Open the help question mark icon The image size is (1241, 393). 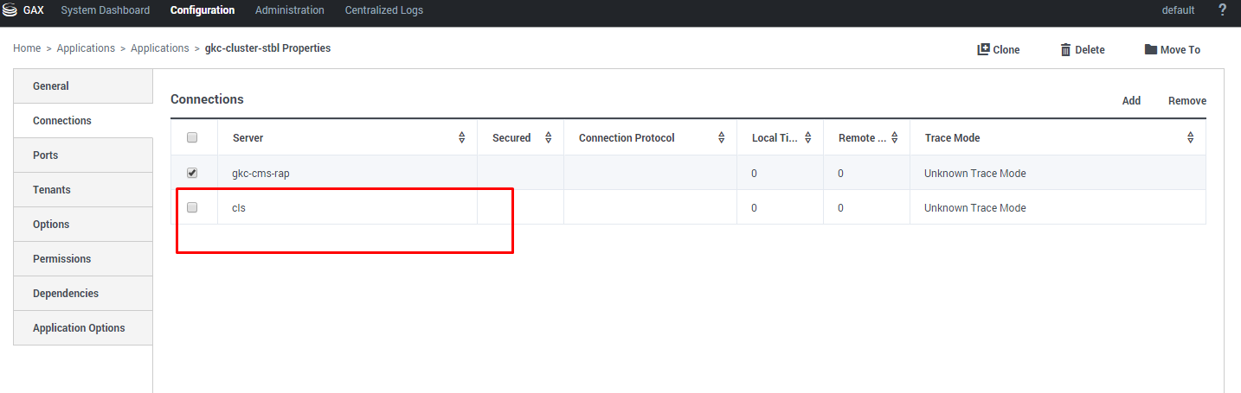coord(1222,10)
